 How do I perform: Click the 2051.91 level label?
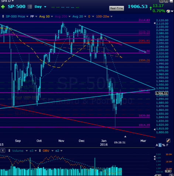tap(144, 41)
